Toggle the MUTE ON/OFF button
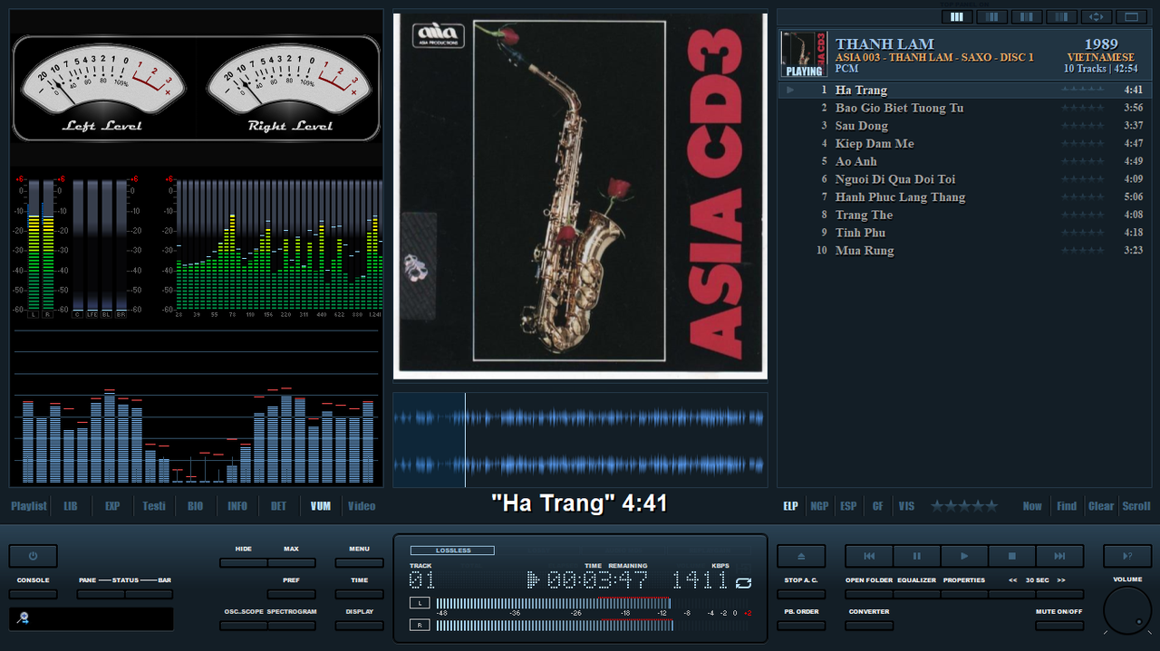This screenshot has height=651, width=1160. coord(1059,625)
